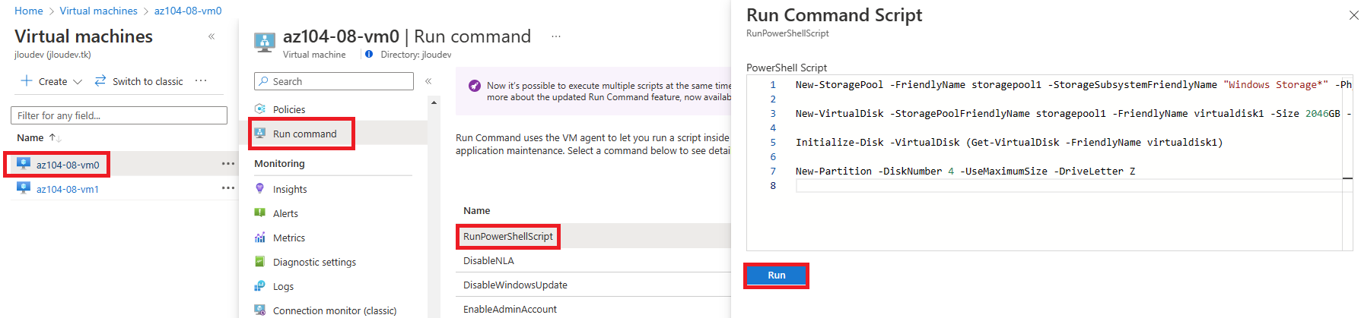Click the az104-08-vm1 VM icon
The width and height of the screenshot is (1361, 318).
pos(24,188)
